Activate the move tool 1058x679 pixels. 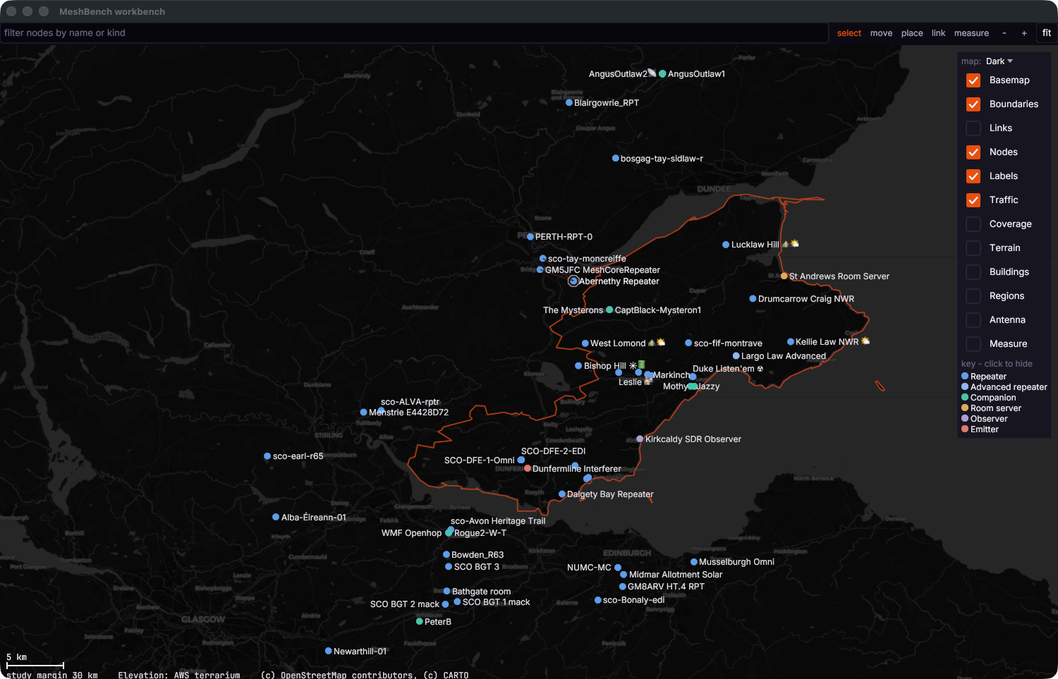[x=881, y=33]
